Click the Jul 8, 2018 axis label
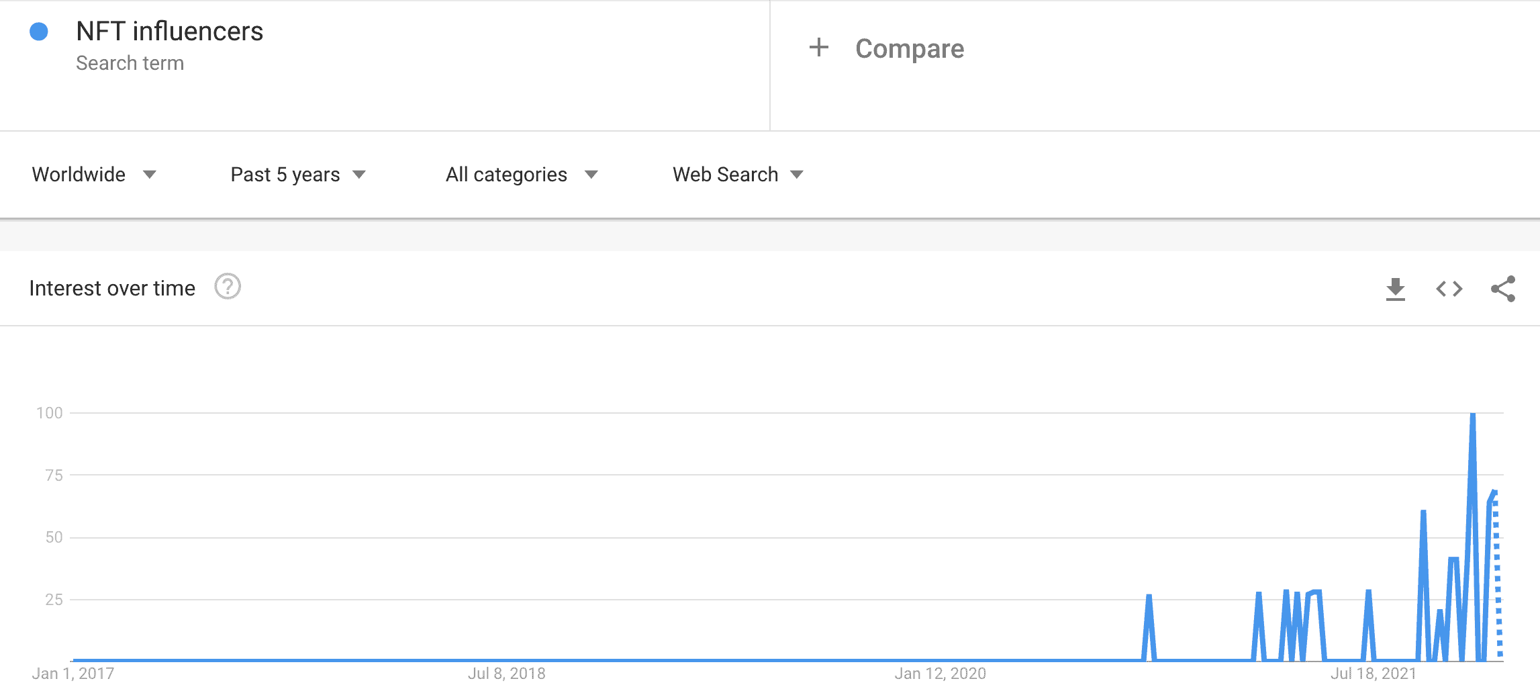This screenshot has width=1540, height=685. pyautogui.click(x=506, y=673)
